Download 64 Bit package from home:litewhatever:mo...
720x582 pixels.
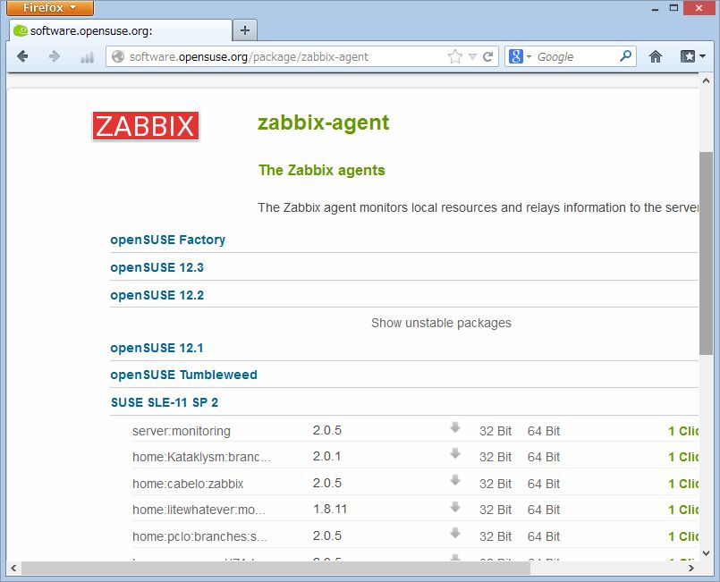pos(544,510)
